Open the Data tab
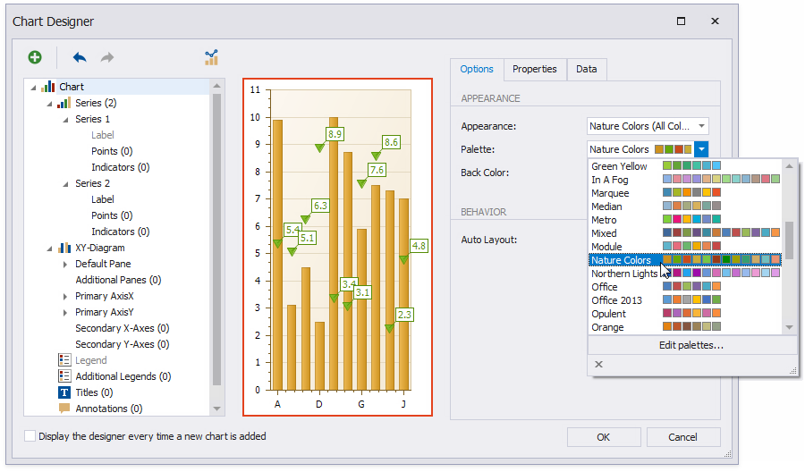 click(x=586, y=69)
